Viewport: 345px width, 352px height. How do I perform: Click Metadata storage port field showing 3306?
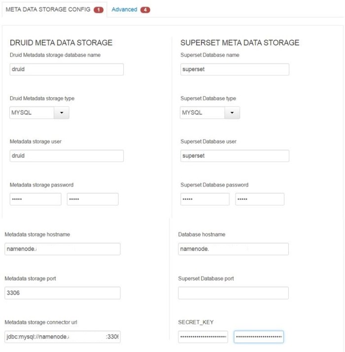coord(63,293)
